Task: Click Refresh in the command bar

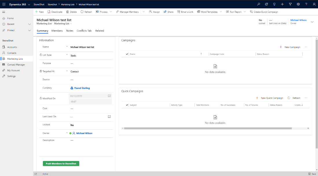Action: tap(87, 12)
